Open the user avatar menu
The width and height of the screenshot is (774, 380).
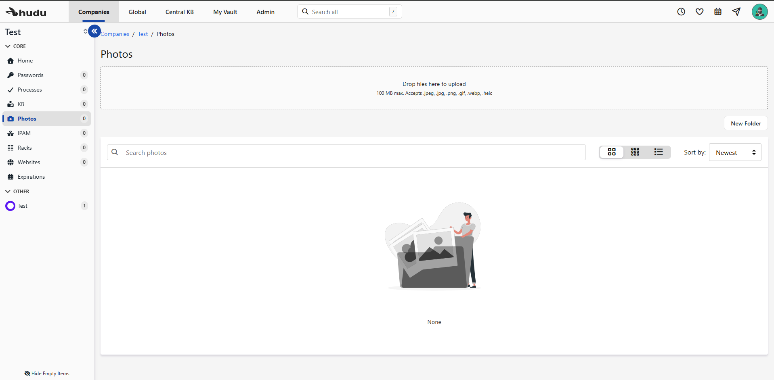[759, 12]
